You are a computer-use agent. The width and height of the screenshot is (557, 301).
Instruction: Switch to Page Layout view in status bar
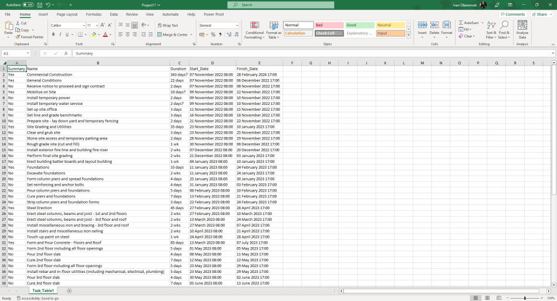[x=487, y=298]
